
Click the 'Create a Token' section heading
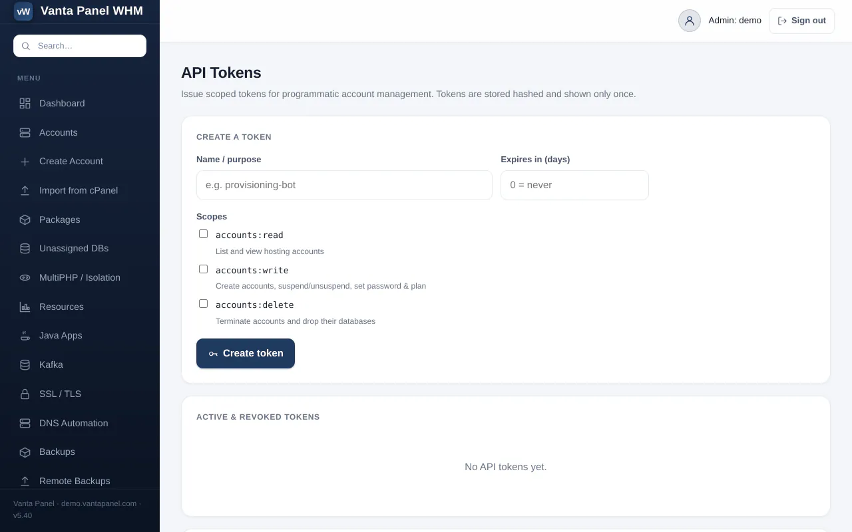[234, 137]
